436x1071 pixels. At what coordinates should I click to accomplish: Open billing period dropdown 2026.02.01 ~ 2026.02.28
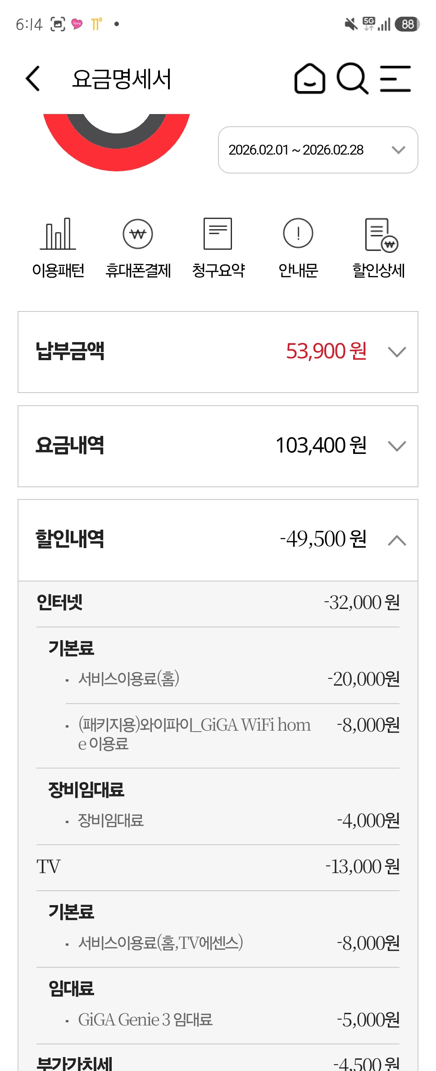tap(318, 150)
